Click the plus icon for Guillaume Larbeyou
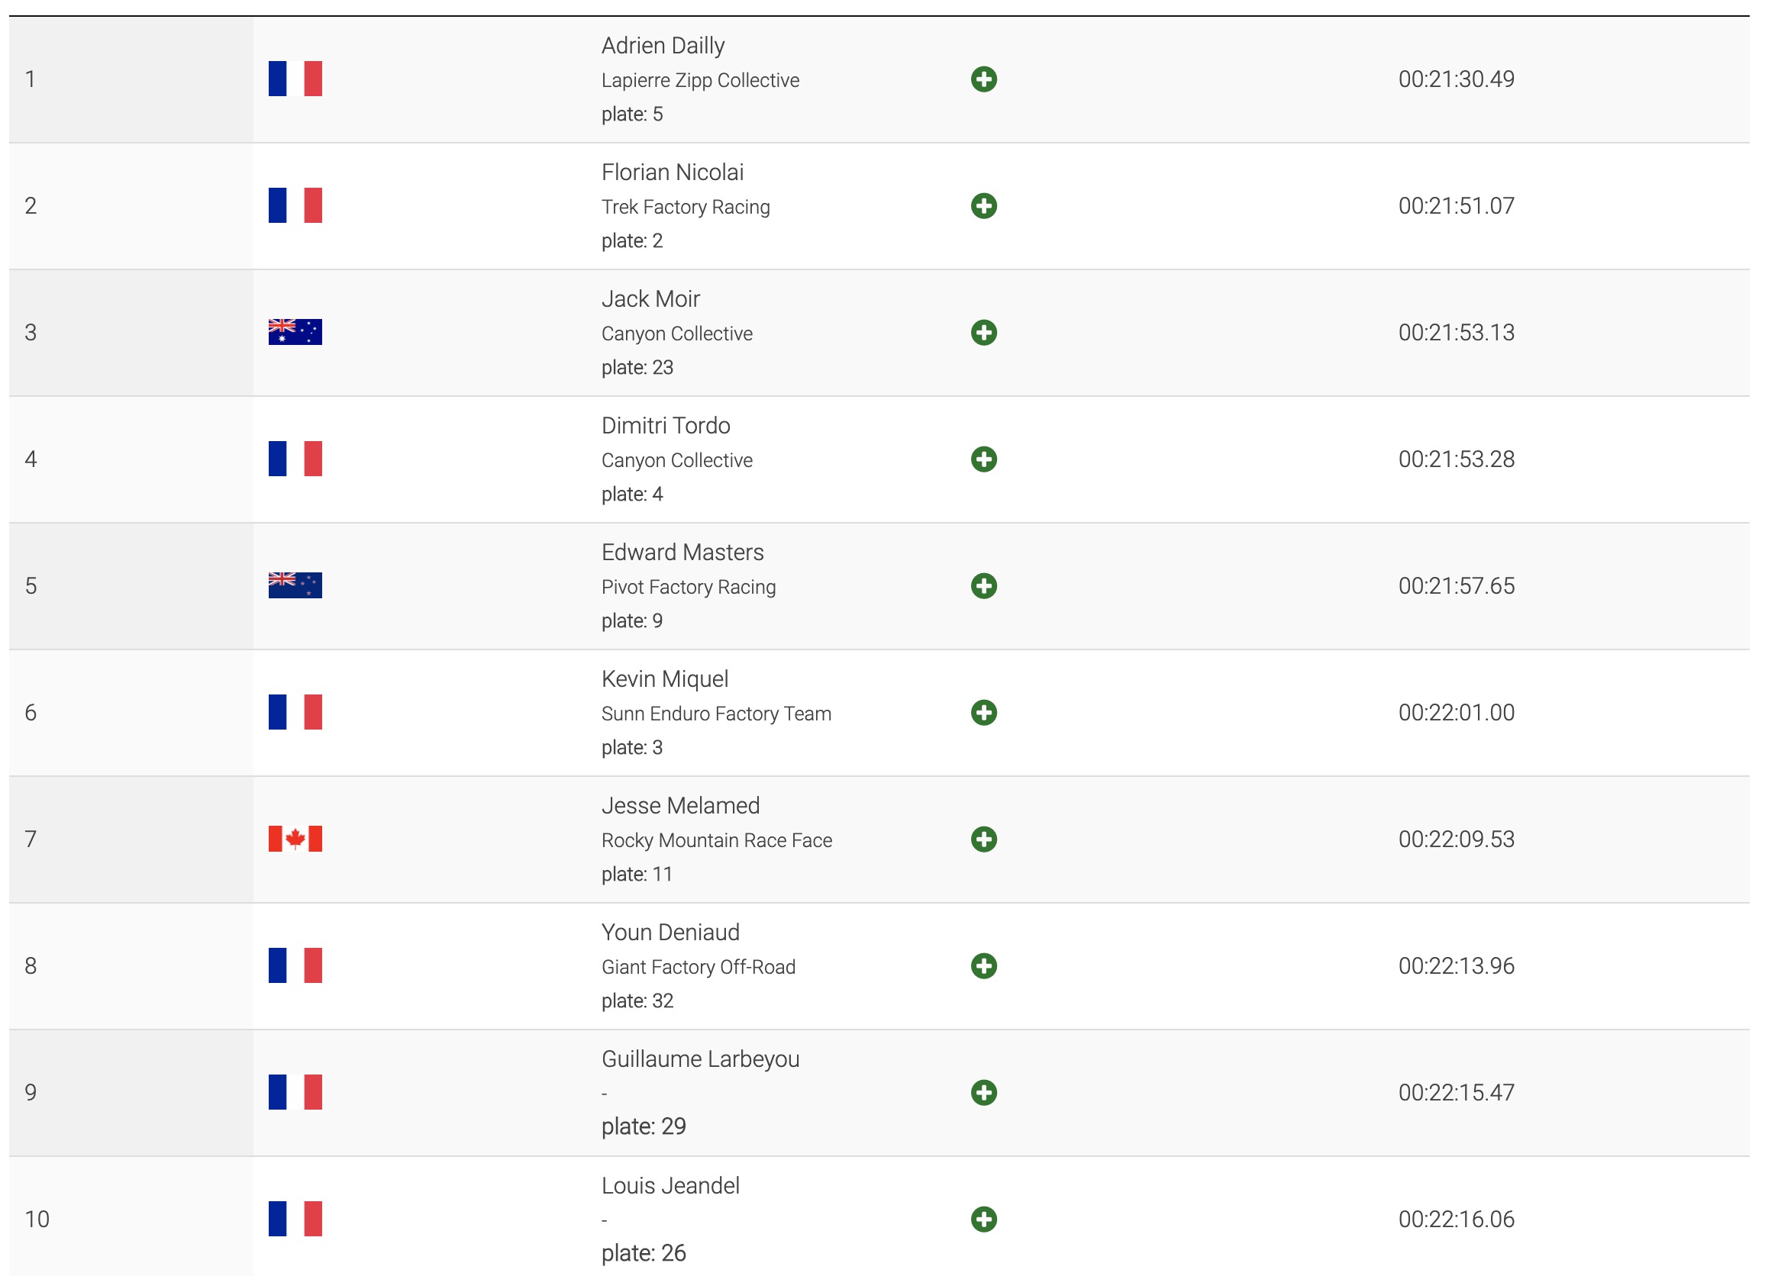Image resolution: width=1765 pixels, height=1276 pixels. click(x=984, y=1092)
